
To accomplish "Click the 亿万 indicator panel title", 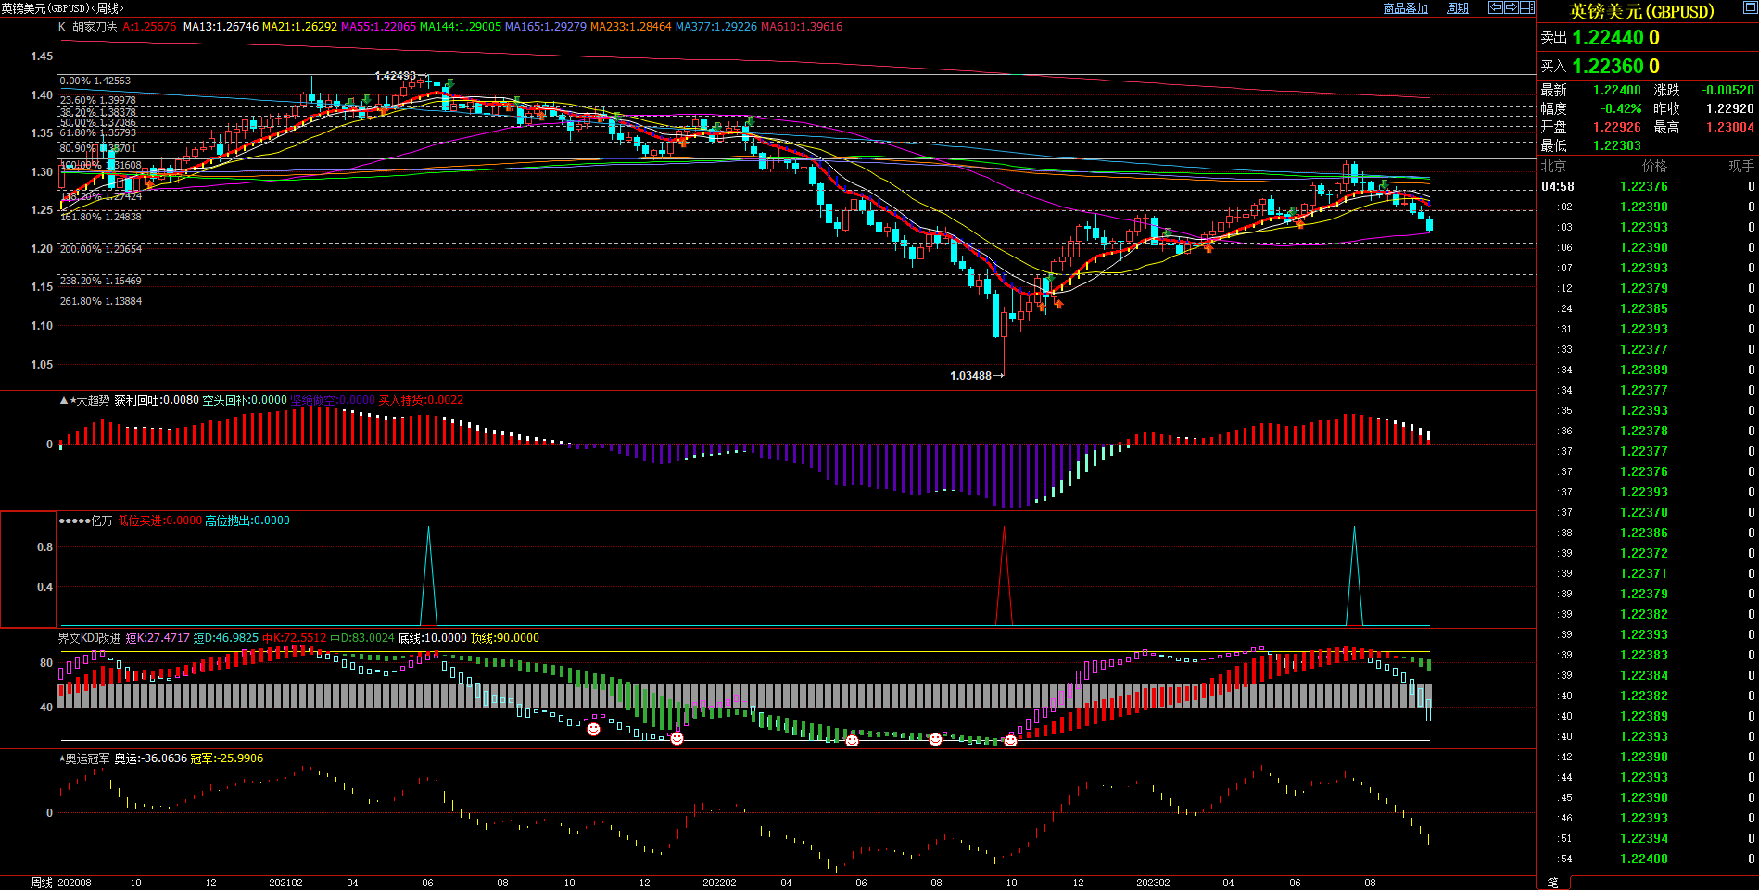I will [x=101, y=520].
